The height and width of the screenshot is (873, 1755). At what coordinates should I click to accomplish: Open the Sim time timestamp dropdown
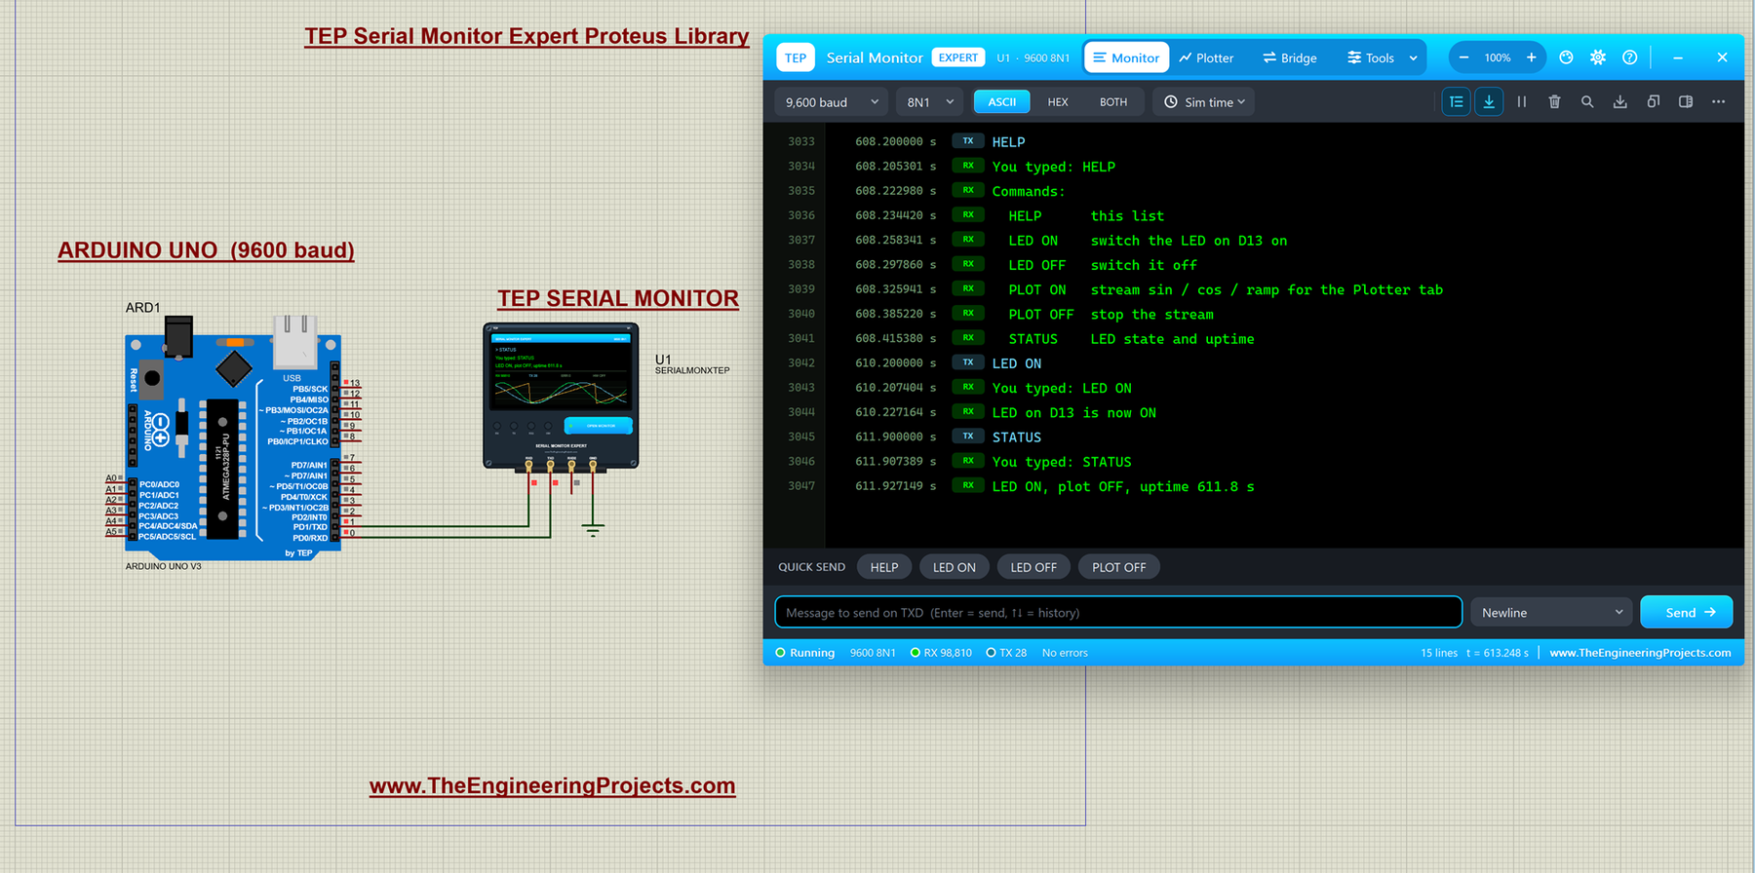pos(1203,101)
